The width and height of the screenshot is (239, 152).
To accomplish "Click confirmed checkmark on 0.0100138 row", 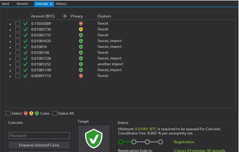I will point(25,53).
